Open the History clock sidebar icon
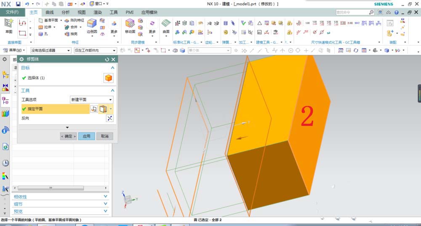Image resolution: width=421 pixels, height=226 pixels. 5,163
